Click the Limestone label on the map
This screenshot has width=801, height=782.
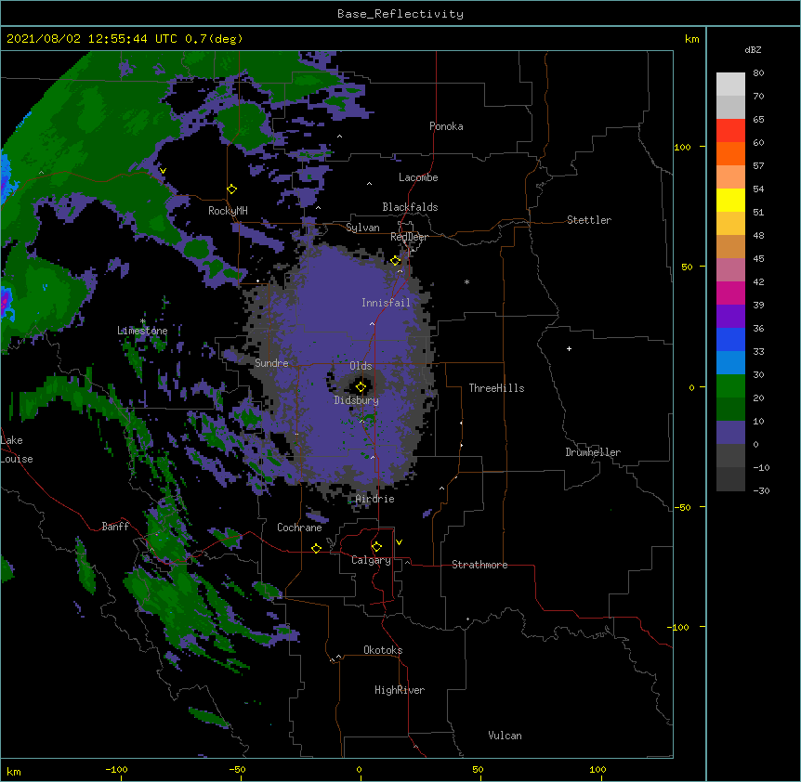pos(142,331)
